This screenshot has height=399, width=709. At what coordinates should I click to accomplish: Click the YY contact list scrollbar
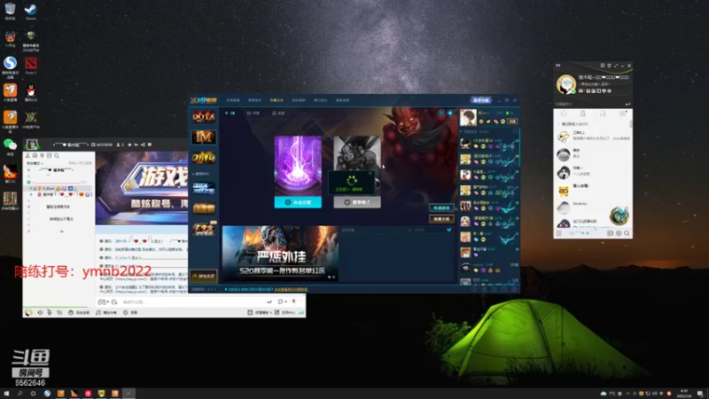coord(631,123)
